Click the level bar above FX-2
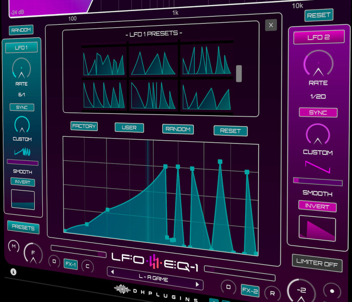Image resolution: width=352 pixels, height=302 pixels. [239, 273]
